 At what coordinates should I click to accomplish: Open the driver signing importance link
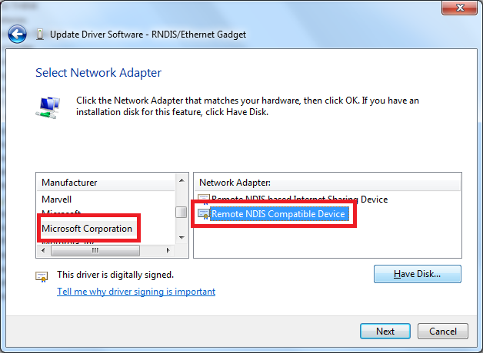[x=136, y=292]
